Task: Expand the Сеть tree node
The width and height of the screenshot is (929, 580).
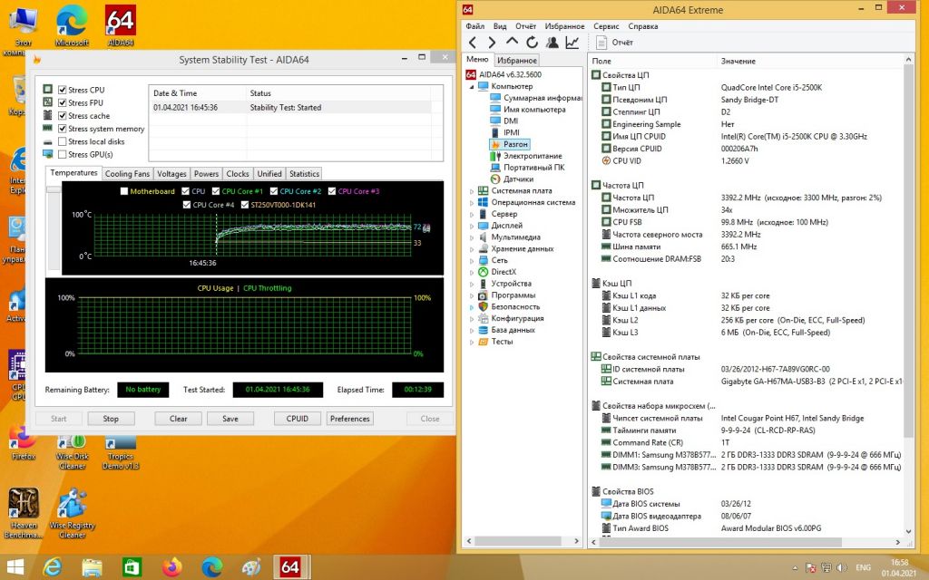Action: point(472,260)
